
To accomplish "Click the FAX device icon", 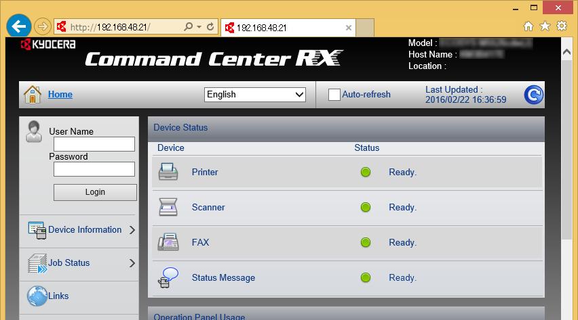I will (168, 242).
